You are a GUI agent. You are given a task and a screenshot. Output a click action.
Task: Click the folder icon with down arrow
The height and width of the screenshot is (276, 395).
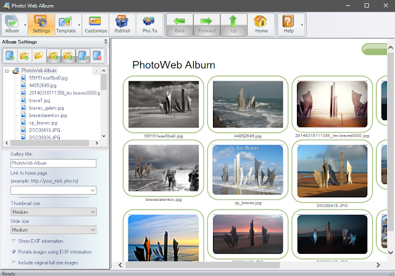[x=54, y=55]
